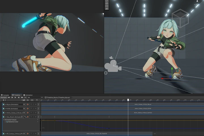Toggle eye visibility on Knife track
Screen dimensions: 204x136
tap(36, 109)
